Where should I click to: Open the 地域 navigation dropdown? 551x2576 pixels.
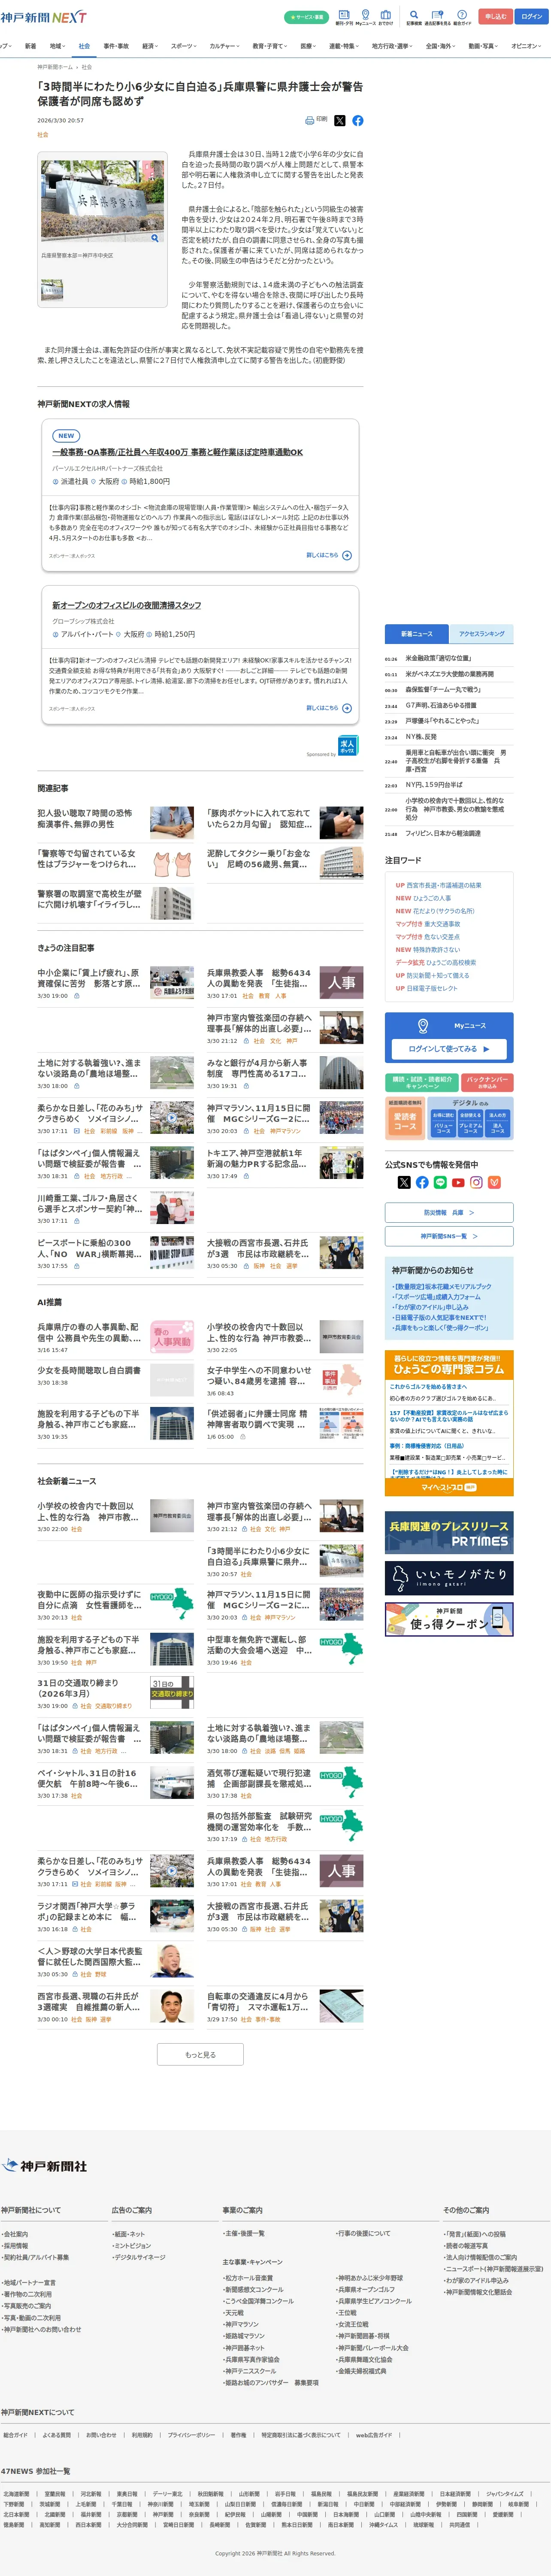(x=57, y=46)
